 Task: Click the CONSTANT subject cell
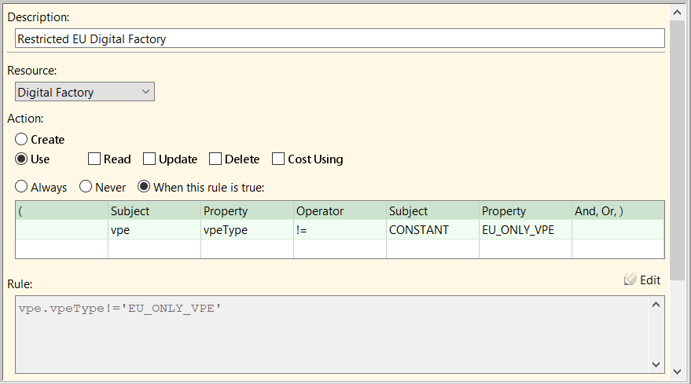[x=432, y=230]
